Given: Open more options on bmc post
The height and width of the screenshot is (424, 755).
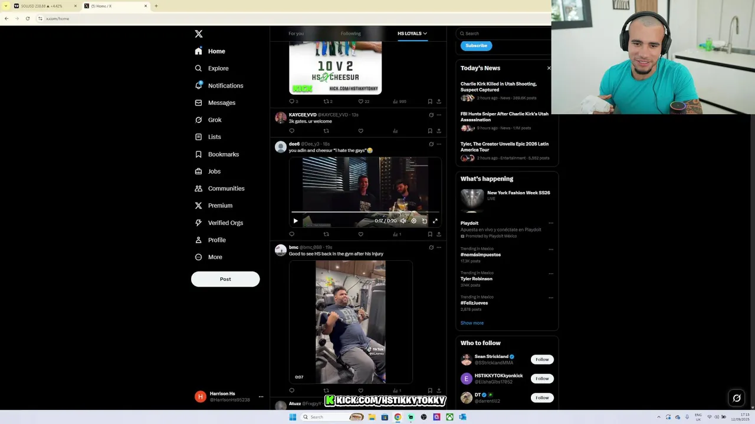Looking at the screenshot, I should (x=439, y=248).
